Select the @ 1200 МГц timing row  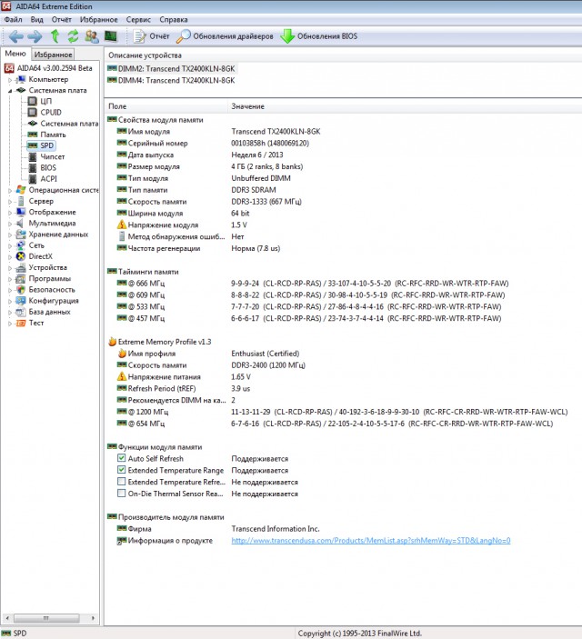[x=343, y=412]
